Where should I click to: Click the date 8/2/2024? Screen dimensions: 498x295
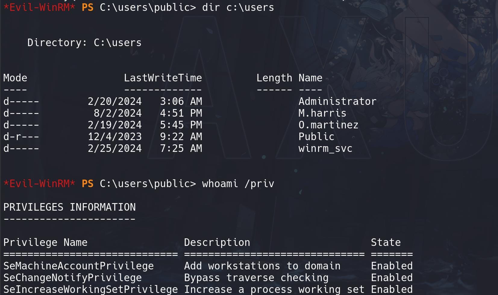[x=117, y=113]
